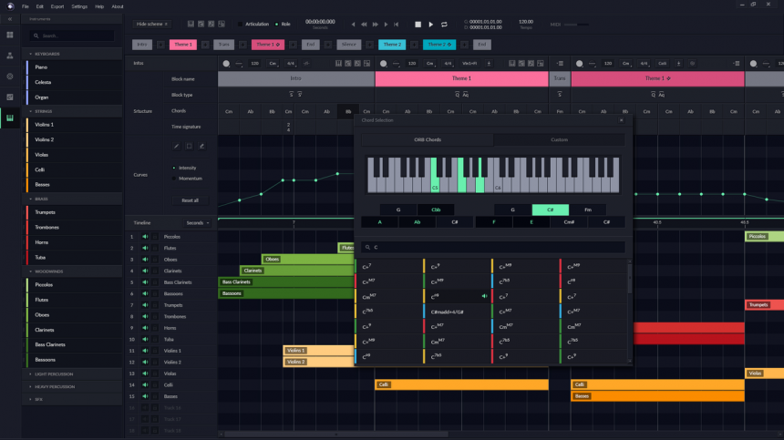Mute the Basses track speaker
784x440 pixels.
(145, 396)
